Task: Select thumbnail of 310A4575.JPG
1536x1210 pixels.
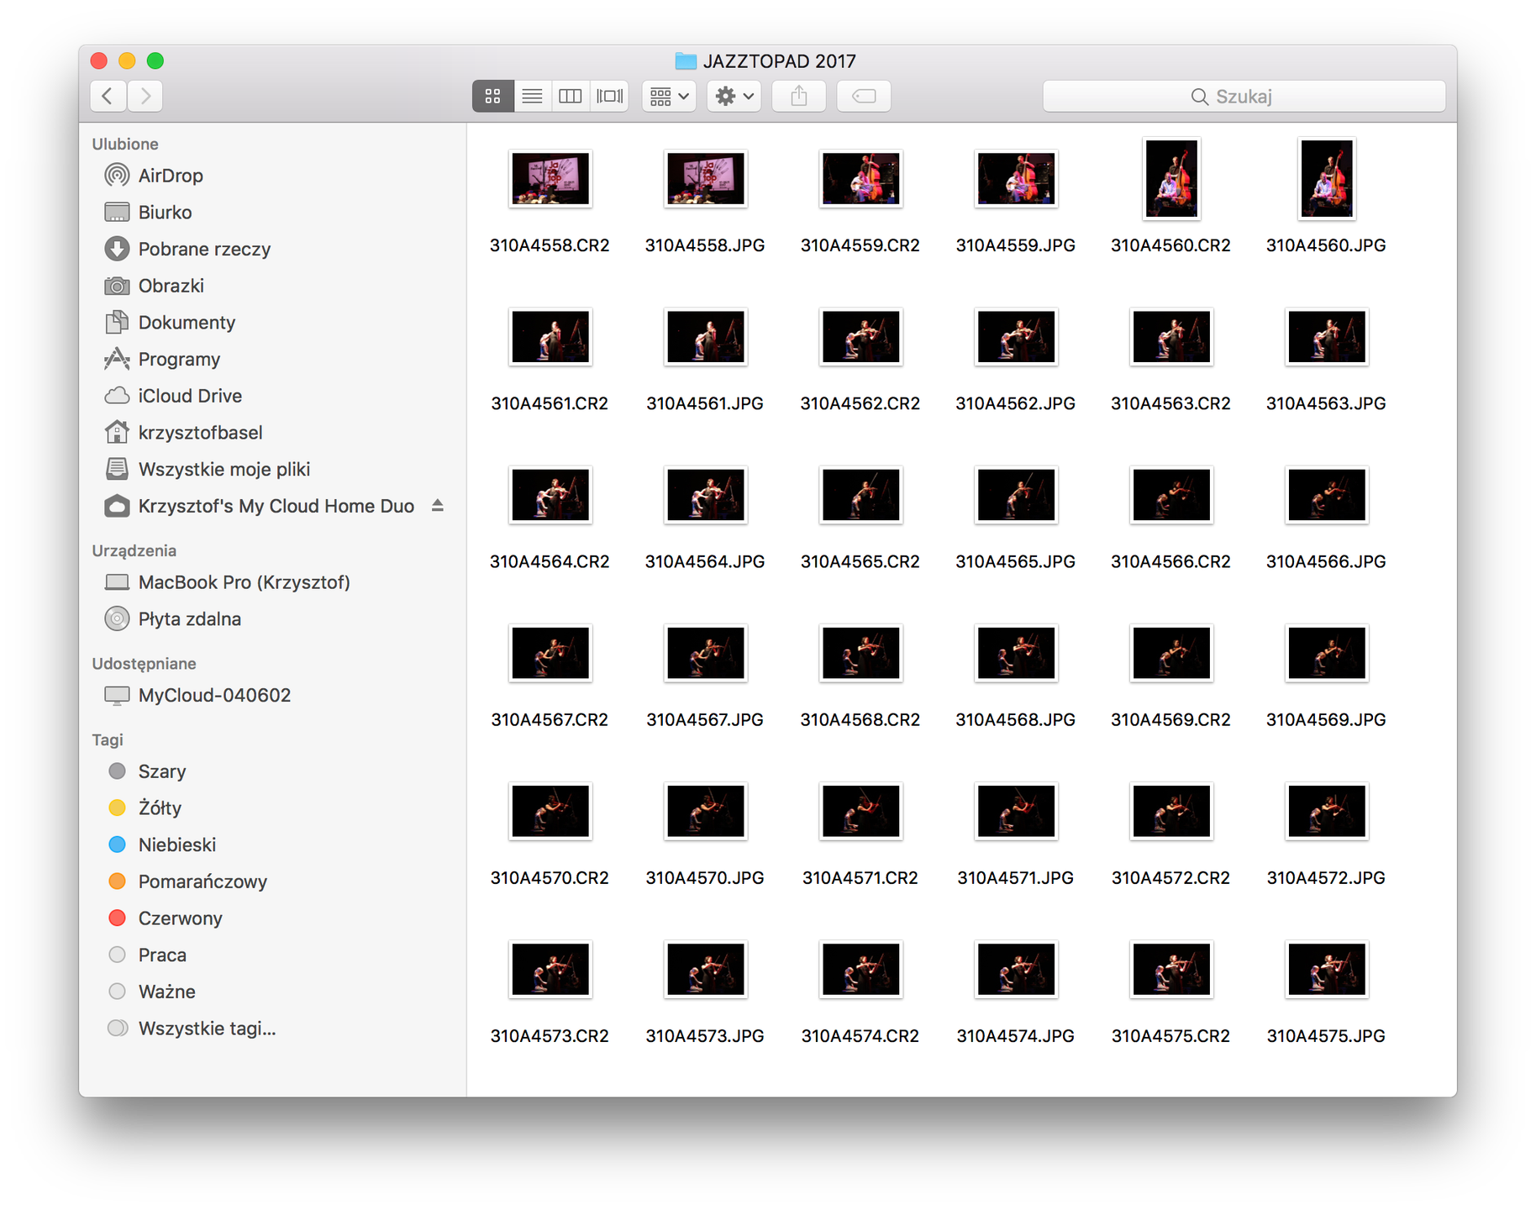Action: [1327, 969]
